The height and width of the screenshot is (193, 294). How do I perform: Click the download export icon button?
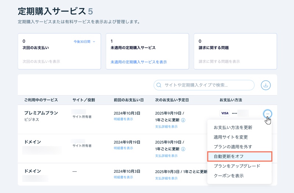266,85
